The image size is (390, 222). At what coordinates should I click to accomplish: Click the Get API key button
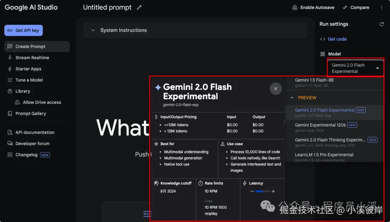[x=23, y=30]
